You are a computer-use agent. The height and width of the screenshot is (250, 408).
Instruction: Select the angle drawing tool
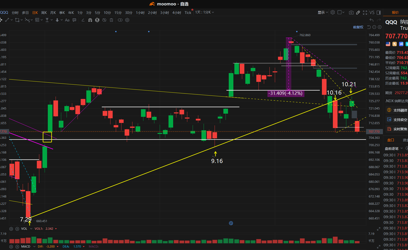[83, 20]
